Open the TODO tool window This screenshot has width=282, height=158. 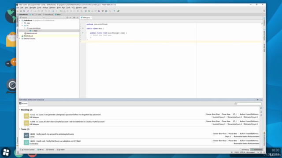pyautogui.click(x=61, y=150)
